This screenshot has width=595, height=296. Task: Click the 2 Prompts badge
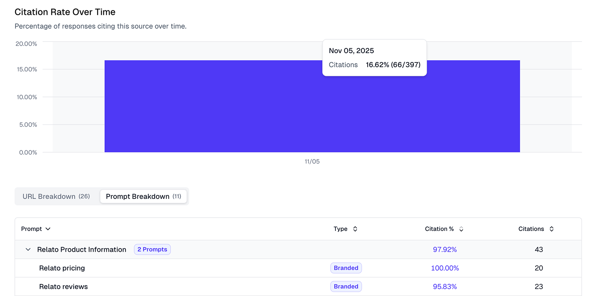152,250
